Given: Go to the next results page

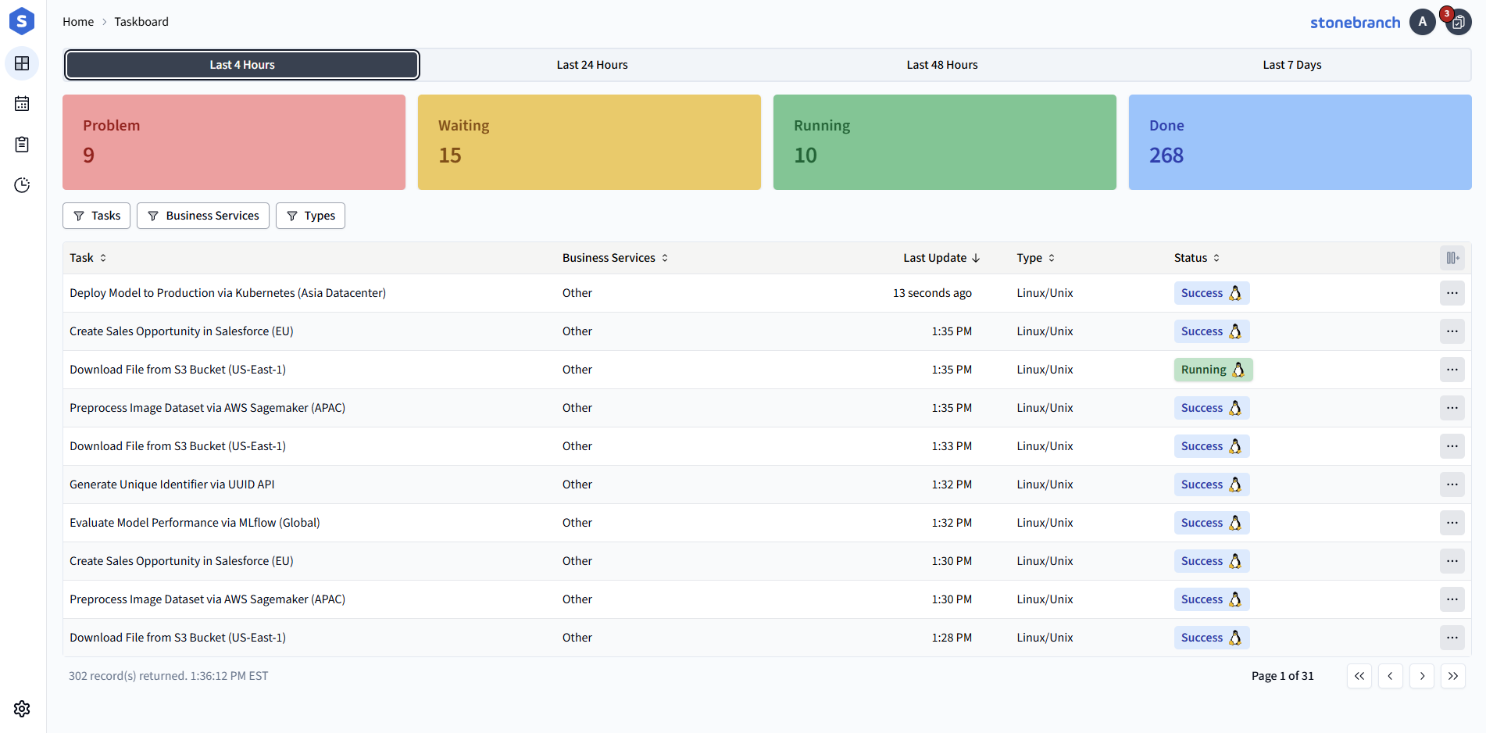Looking at the screenshot, I should click(x=1421, y=676).
